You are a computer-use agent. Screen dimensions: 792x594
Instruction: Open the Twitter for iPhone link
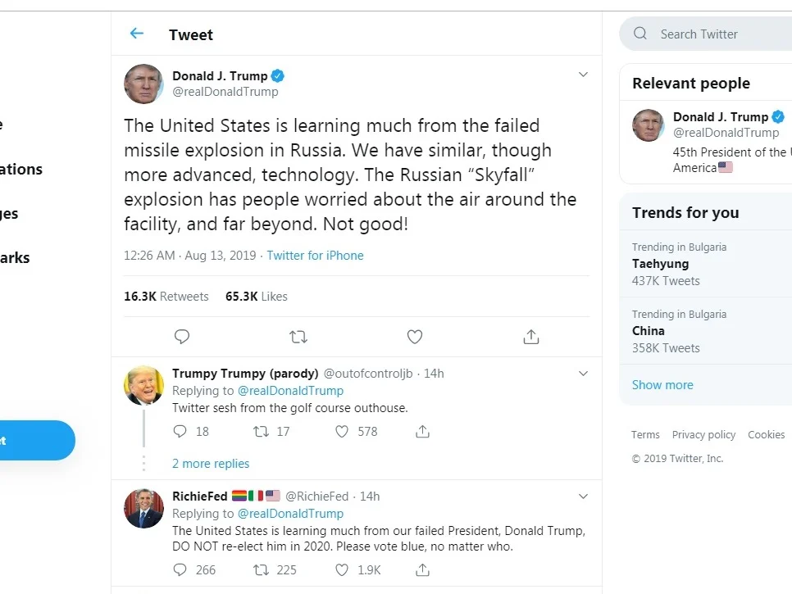(x=315, y=256)
